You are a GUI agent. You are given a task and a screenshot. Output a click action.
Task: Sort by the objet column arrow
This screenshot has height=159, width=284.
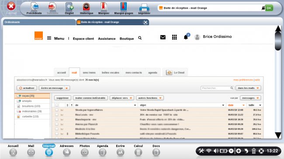tap(223, 105)
